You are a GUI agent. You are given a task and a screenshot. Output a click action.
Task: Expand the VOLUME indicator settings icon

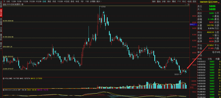tap(4, 78)
